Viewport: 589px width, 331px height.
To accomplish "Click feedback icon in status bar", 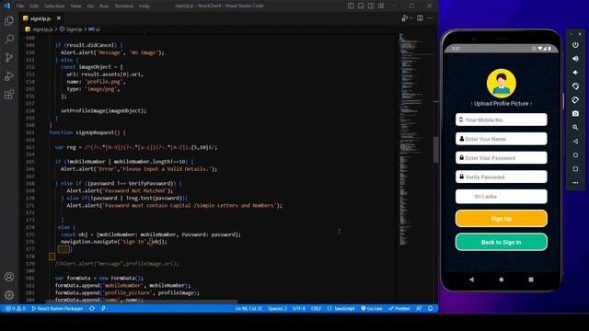I will pyautogui.click(x=419, y=309).
